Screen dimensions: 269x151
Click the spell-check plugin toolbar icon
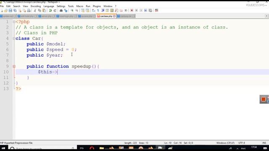click(156, 10)
